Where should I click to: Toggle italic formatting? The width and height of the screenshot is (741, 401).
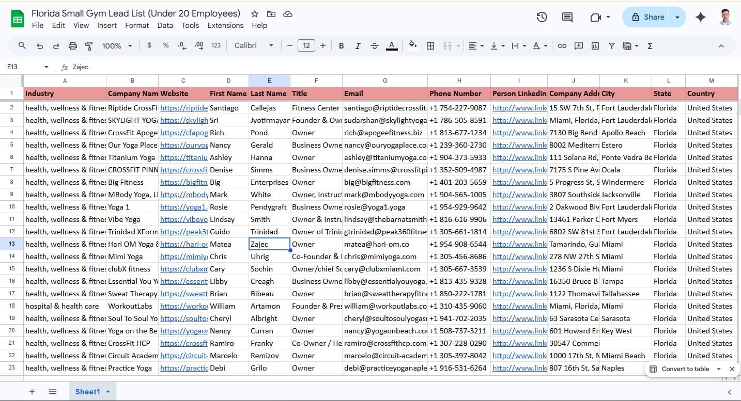tap(358, 45)
